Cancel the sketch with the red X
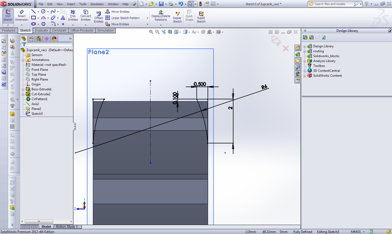 click(286, 49)
